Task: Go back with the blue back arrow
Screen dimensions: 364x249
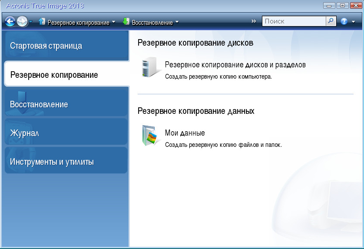Action: tap(10, 22)
